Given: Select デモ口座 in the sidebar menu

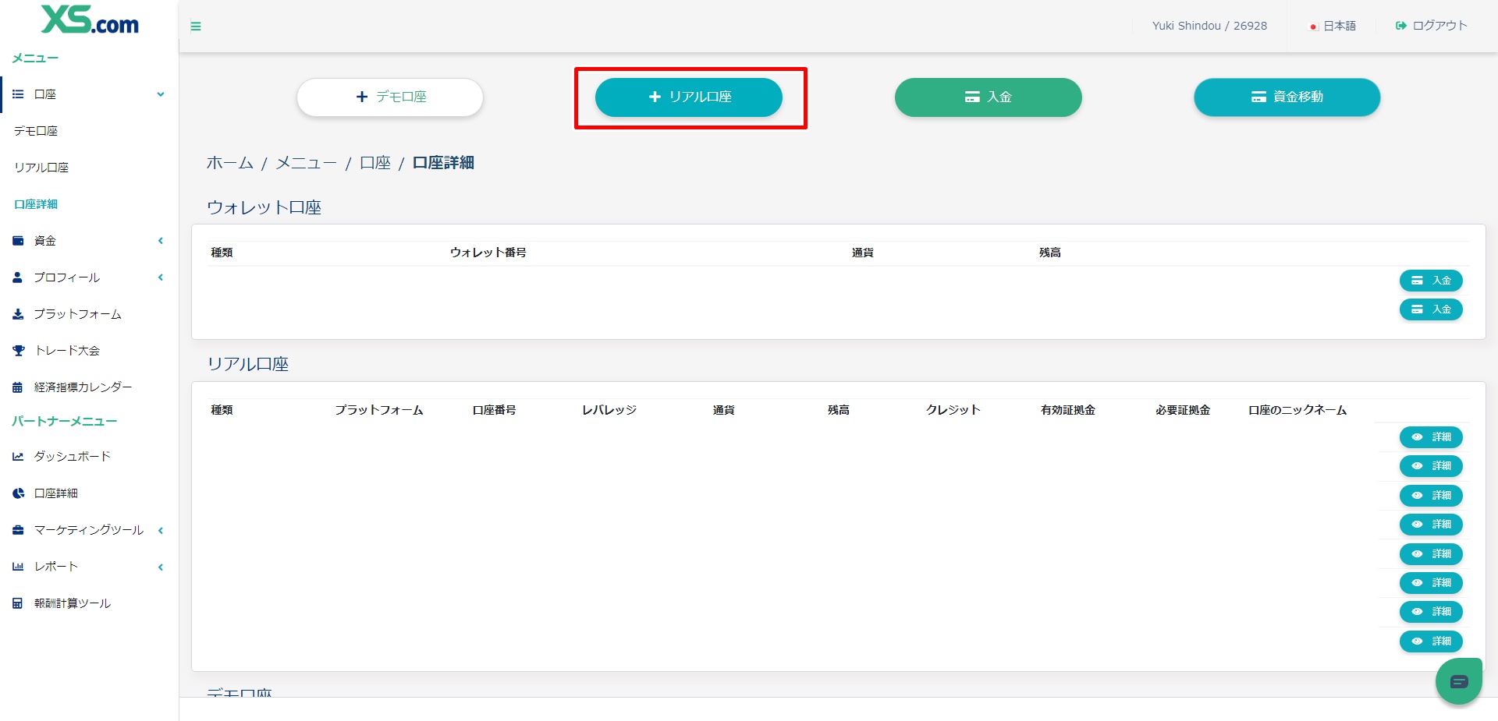Looking at the screenshot, I should coord(36,131).
